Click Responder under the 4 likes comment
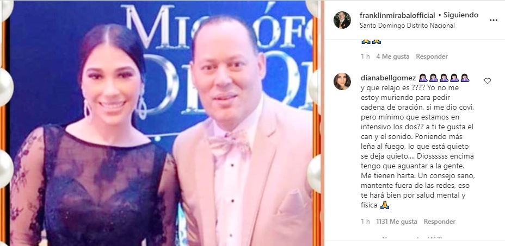This screenshot has height=246, width=505. tap(432, 56)
